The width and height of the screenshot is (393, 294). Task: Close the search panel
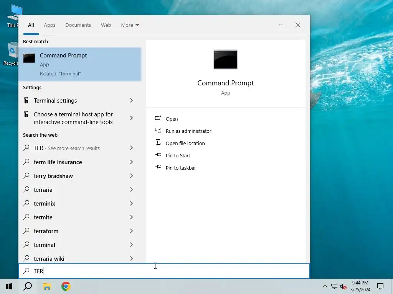298,25
